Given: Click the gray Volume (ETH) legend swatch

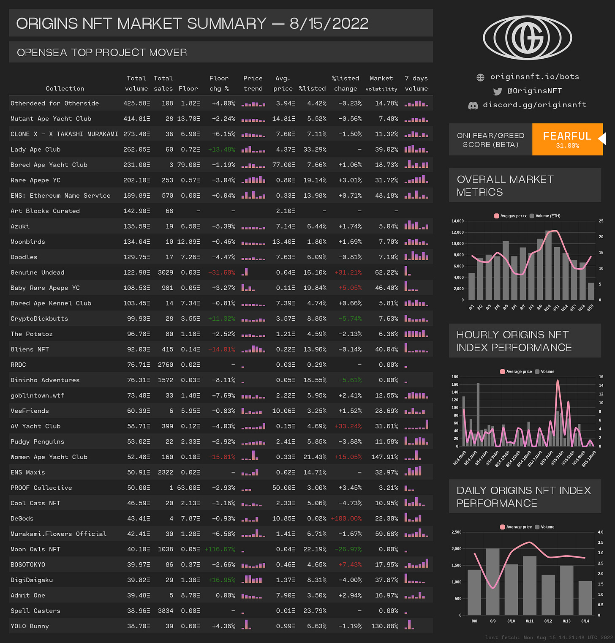Looking at the screenshot, I should (x=532, y=216).
